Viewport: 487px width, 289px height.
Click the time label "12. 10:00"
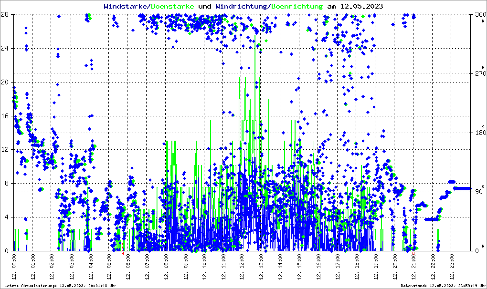coord(204,267)
